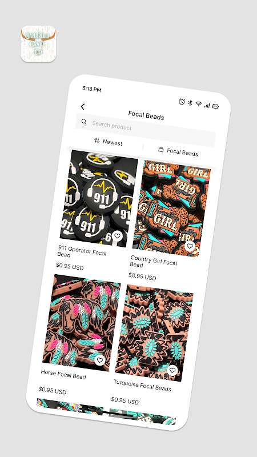Favorite the 911 Operator Focal Bead heart
Viewport: 257px width, 457px height.
point(117,236)
